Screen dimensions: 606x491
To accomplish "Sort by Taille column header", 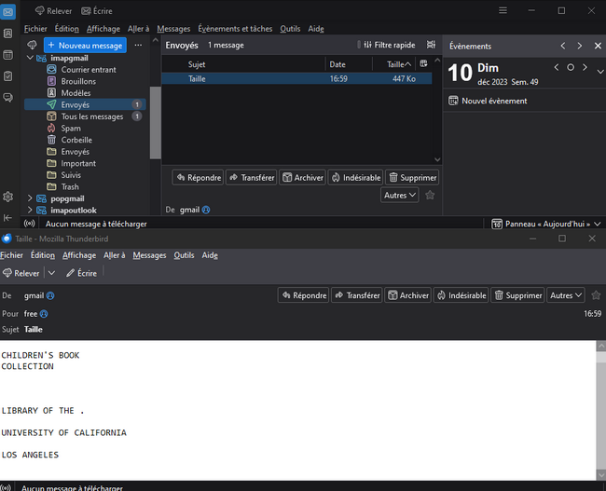I will pos(398,64).
